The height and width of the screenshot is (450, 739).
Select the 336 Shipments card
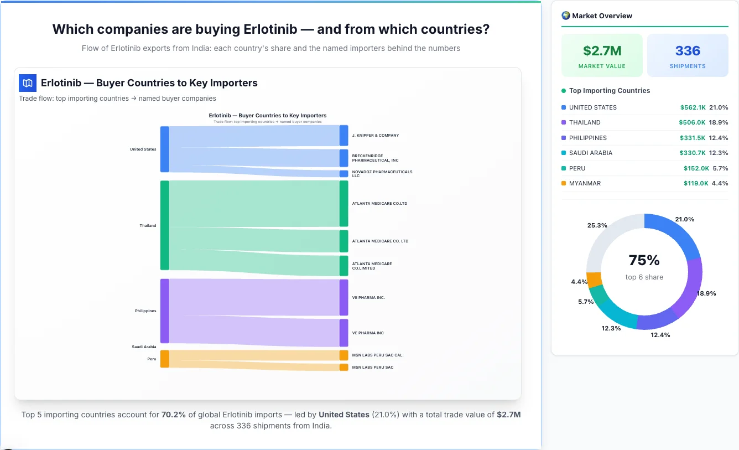click(688, 55)
